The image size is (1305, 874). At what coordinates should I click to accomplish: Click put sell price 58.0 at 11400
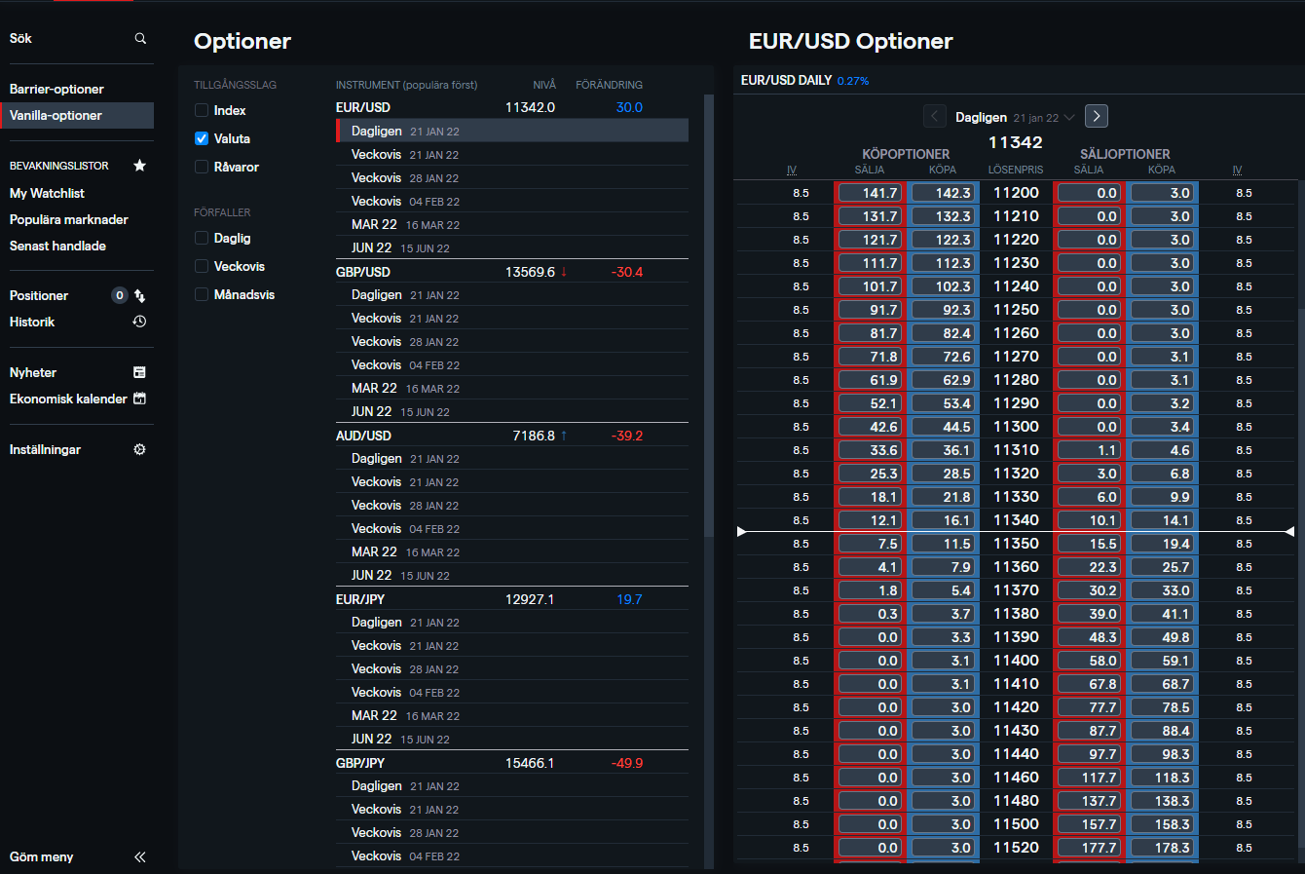1089,661
